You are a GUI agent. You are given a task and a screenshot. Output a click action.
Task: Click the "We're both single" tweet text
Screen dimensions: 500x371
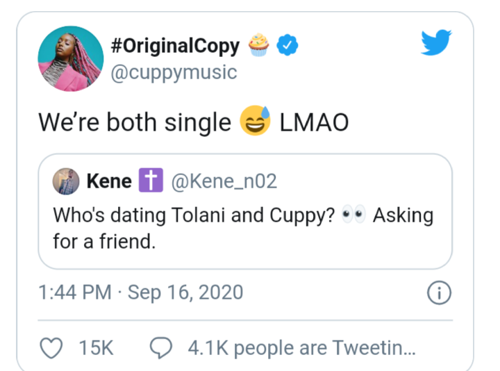(134, 123)
